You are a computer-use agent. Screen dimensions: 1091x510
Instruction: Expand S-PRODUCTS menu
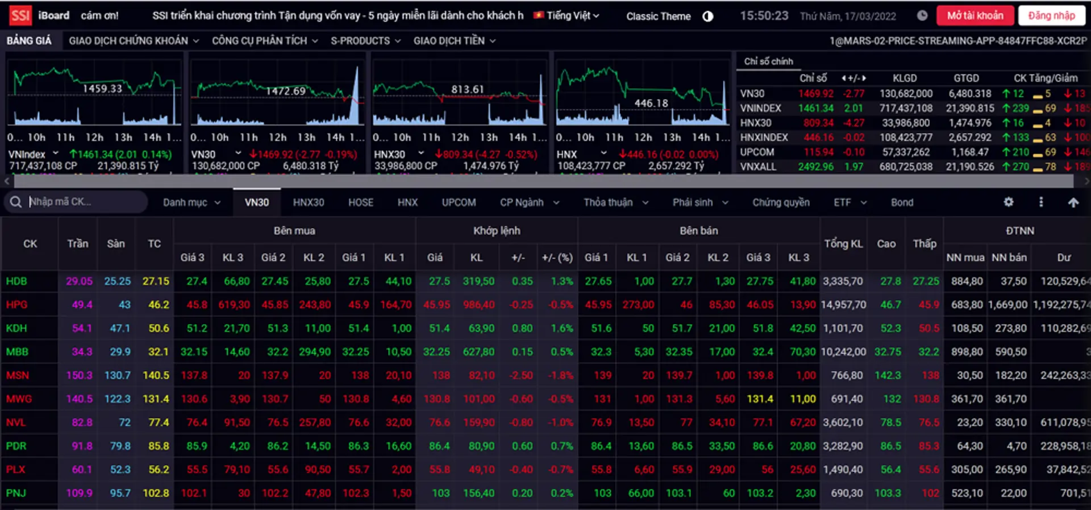(x=365, y=40)
